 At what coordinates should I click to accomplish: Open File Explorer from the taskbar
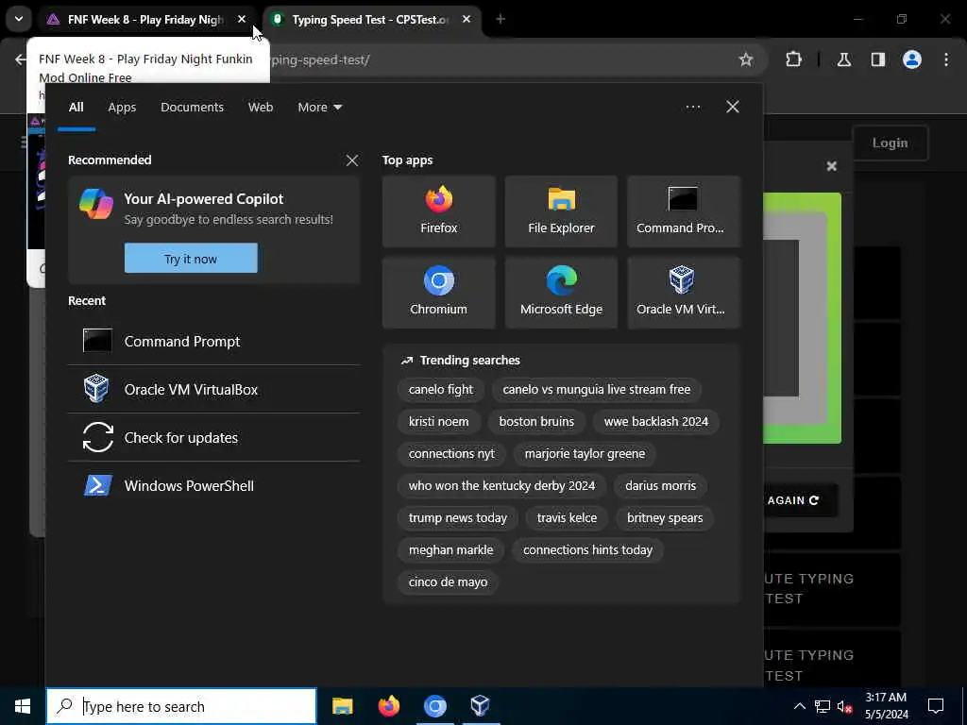(x=342, y=706)
